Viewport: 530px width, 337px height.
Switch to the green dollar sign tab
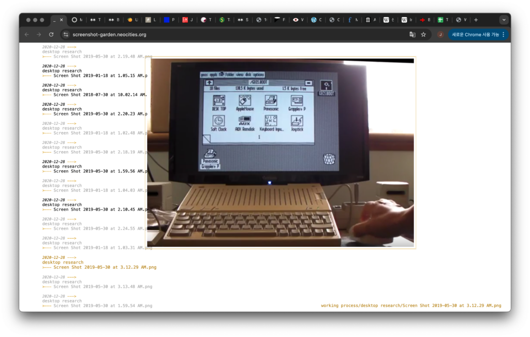(222, 20)
